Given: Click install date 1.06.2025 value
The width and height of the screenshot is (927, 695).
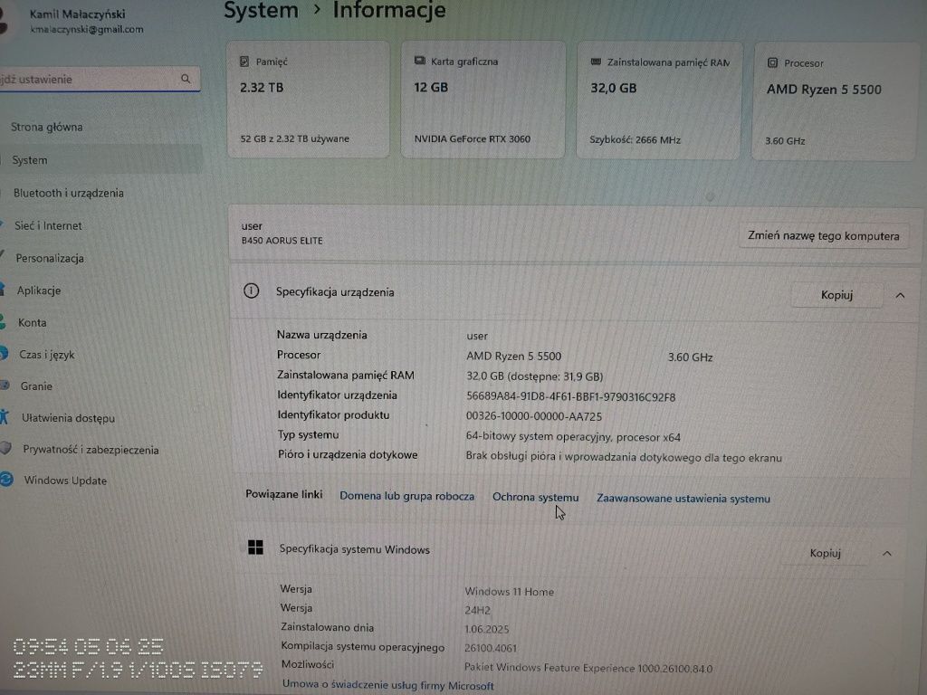Looking at the screenshot, I should click(486, 630).
